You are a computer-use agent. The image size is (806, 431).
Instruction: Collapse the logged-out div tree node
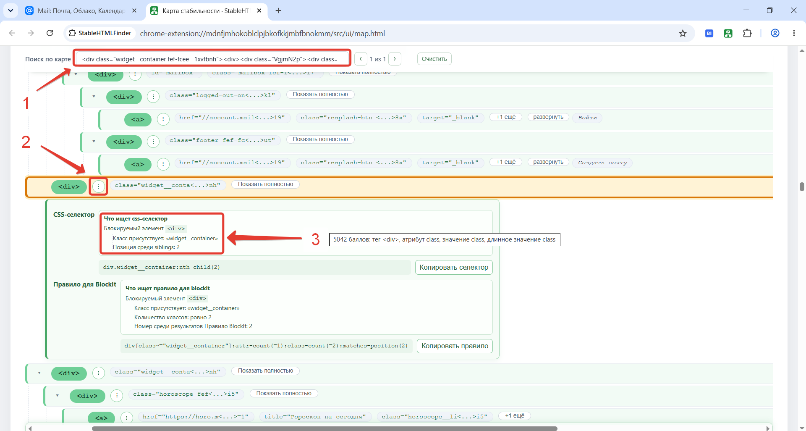click(94, 97)
